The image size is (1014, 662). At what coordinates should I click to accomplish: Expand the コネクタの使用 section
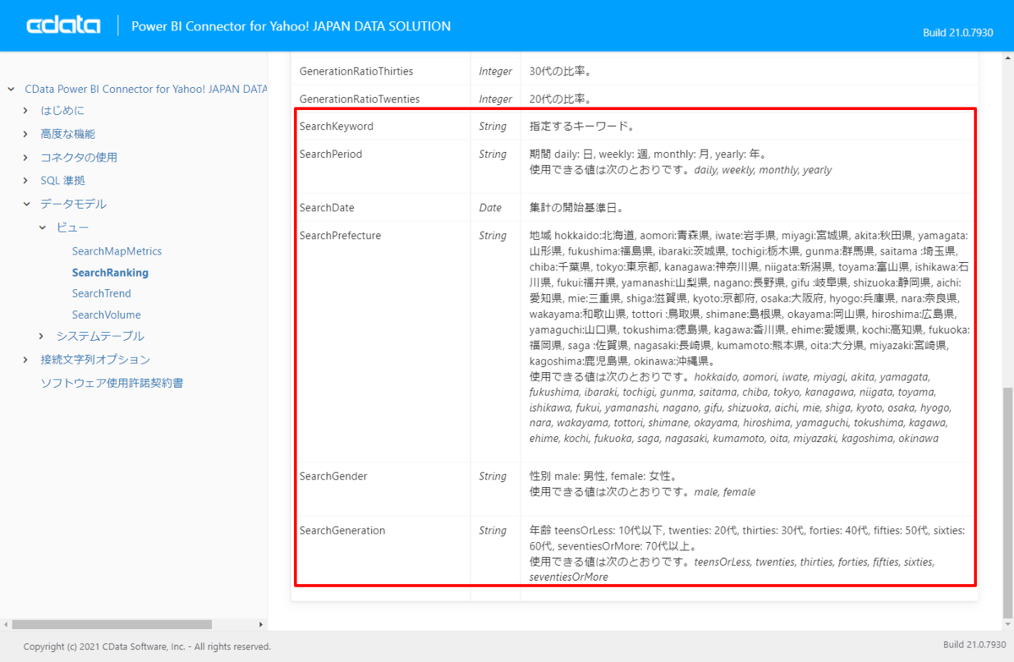pos(26,157)
